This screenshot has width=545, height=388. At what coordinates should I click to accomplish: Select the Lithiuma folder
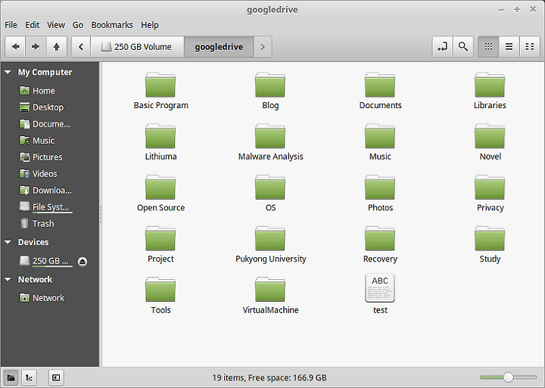coord(160,142)
